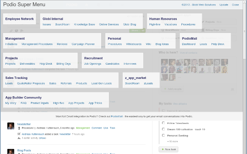Open Job Openings in Recruitment
Viewport: 247px width, 154px height.
[92, 64]
